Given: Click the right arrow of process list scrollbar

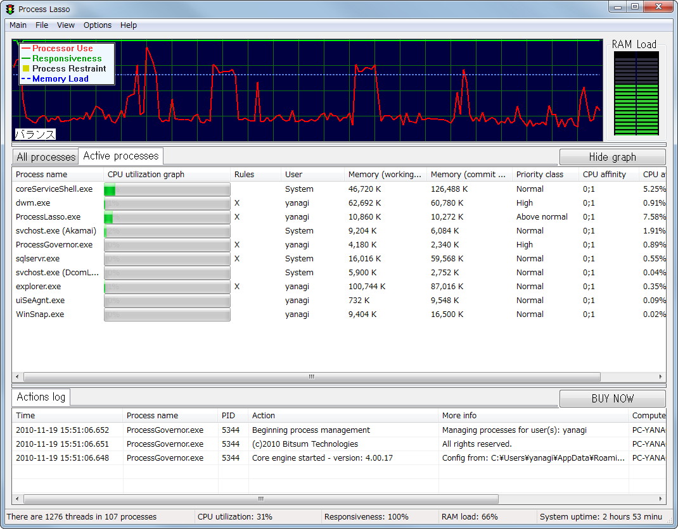Looking at the screenshot, I should click(661, 377).
